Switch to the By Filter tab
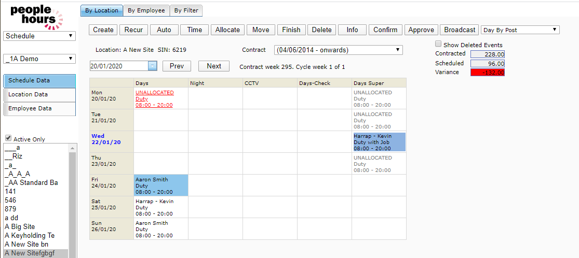This screenshot has height=258, width=579. tap(186, 10)
